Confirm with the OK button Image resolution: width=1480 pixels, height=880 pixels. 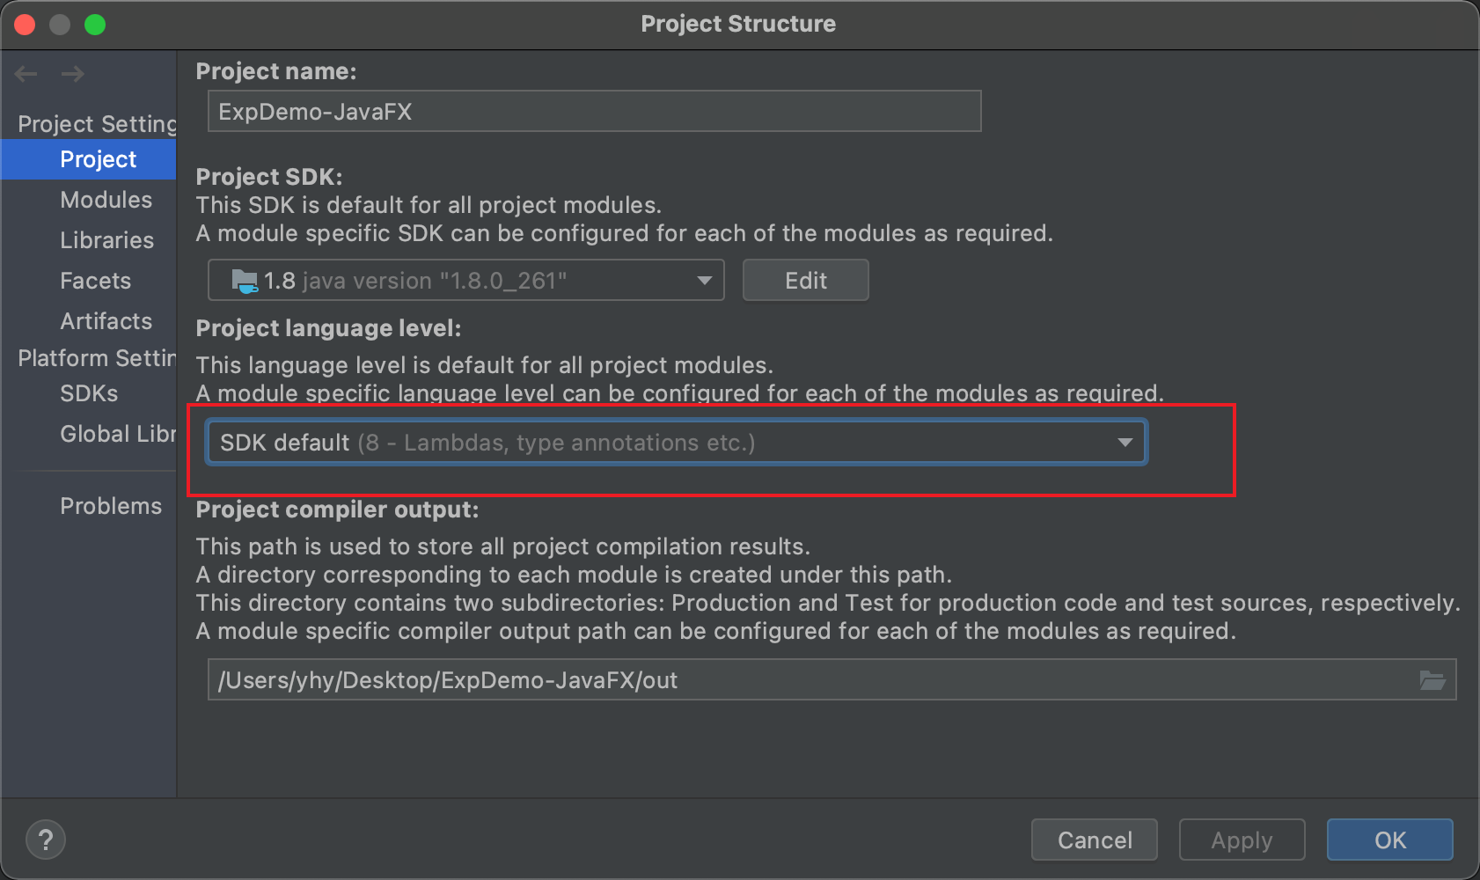[1389, 840]
